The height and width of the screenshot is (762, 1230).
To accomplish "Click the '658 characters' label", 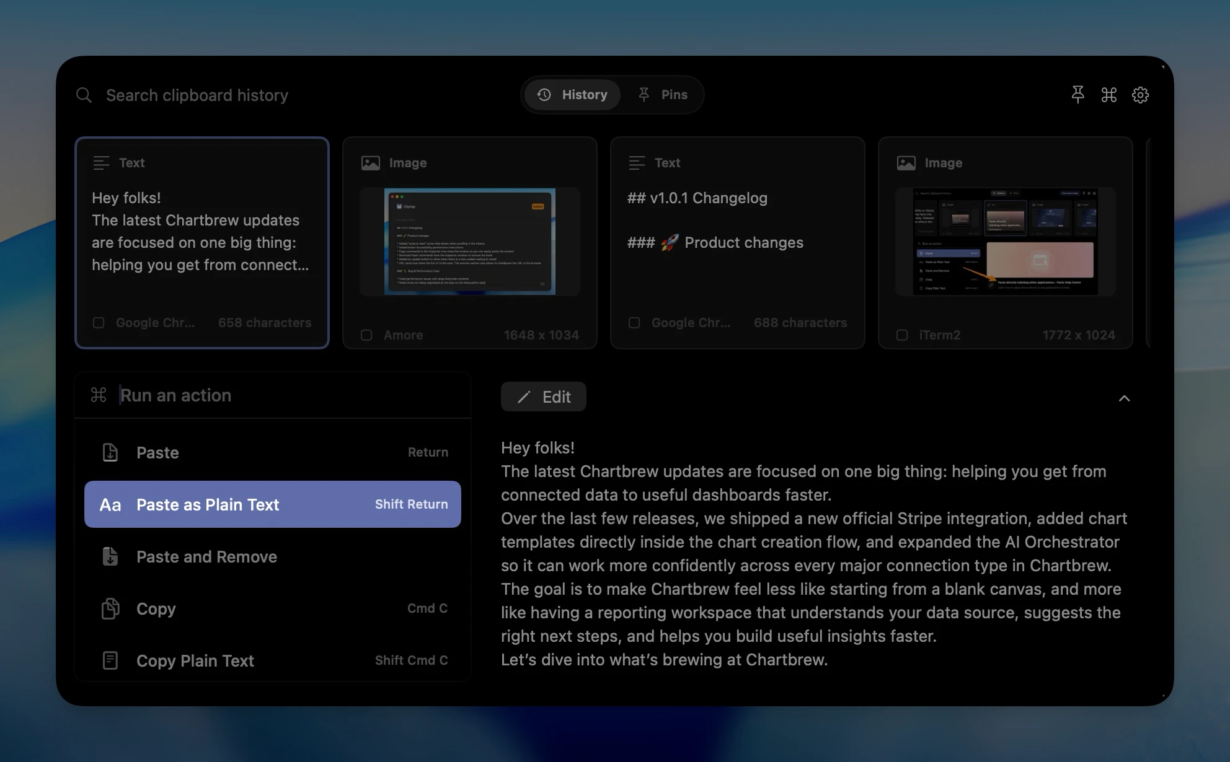I will [265, 323].
